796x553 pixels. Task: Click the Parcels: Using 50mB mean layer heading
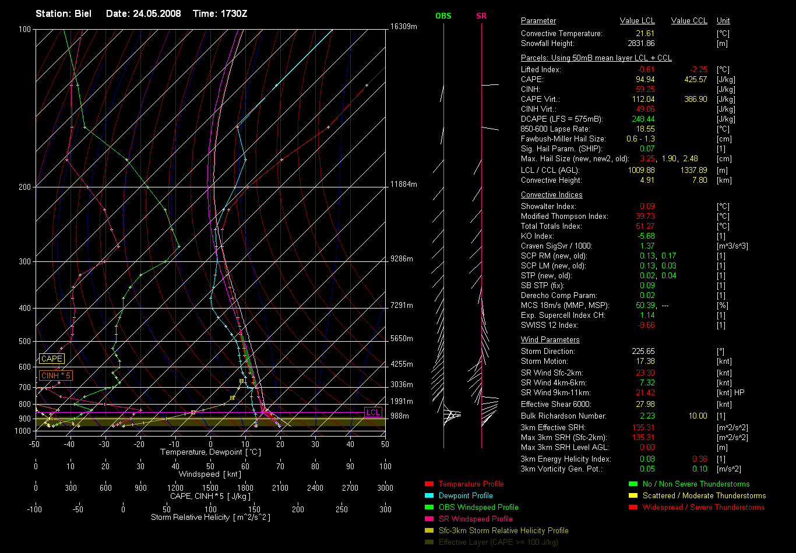(596, 58)
